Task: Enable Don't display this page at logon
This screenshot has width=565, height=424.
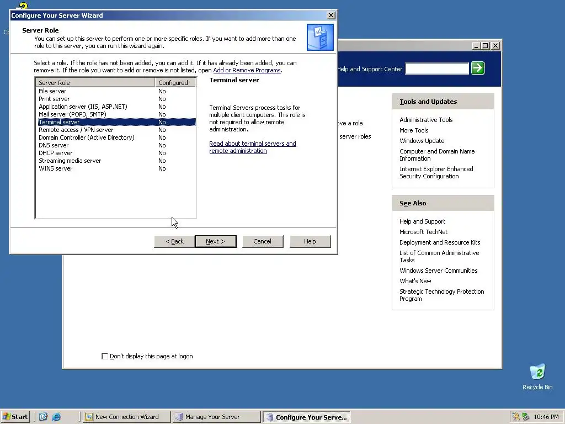Action: 105,356
